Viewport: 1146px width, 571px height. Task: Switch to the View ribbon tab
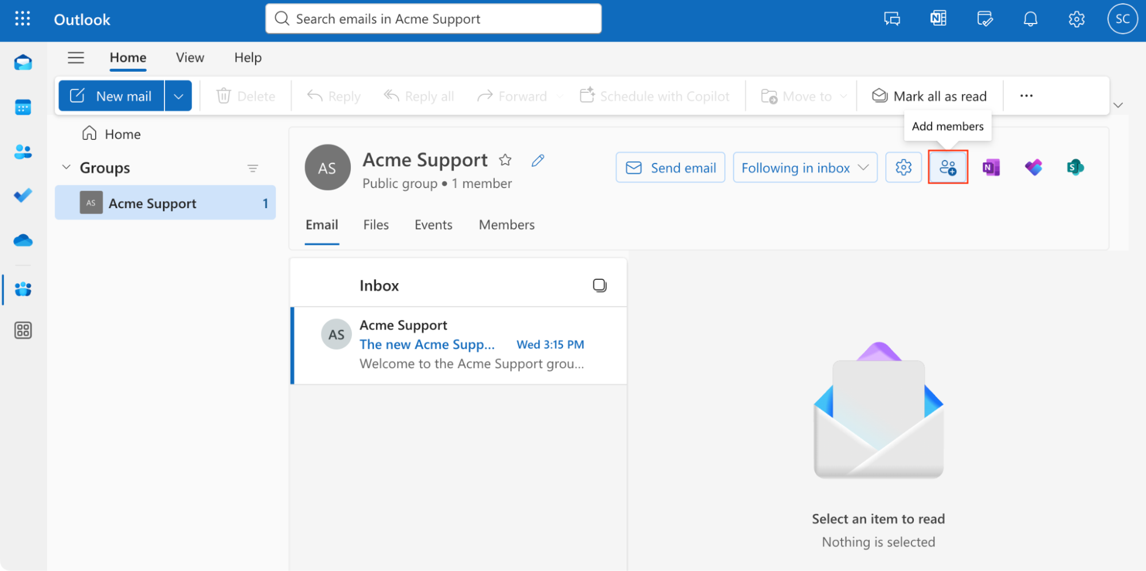[190, 57]
